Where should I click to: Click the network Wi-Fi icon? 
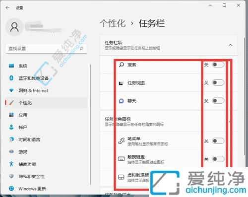[11, 90]
